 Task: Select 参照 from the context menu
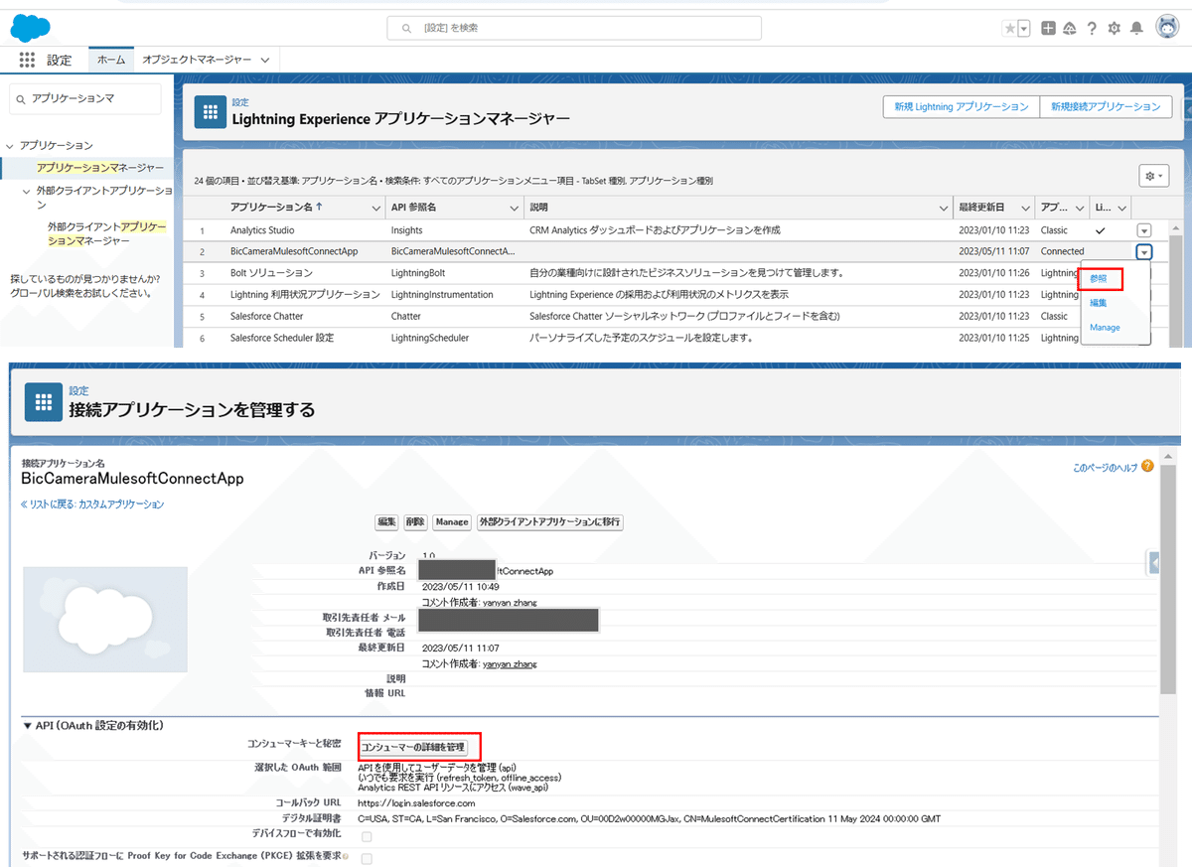[x=1099, y=279]
